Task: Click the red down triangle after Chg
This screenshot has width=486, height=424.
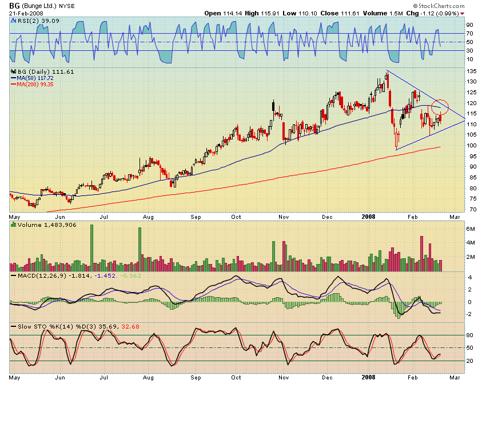Action: tap(462, 14)
